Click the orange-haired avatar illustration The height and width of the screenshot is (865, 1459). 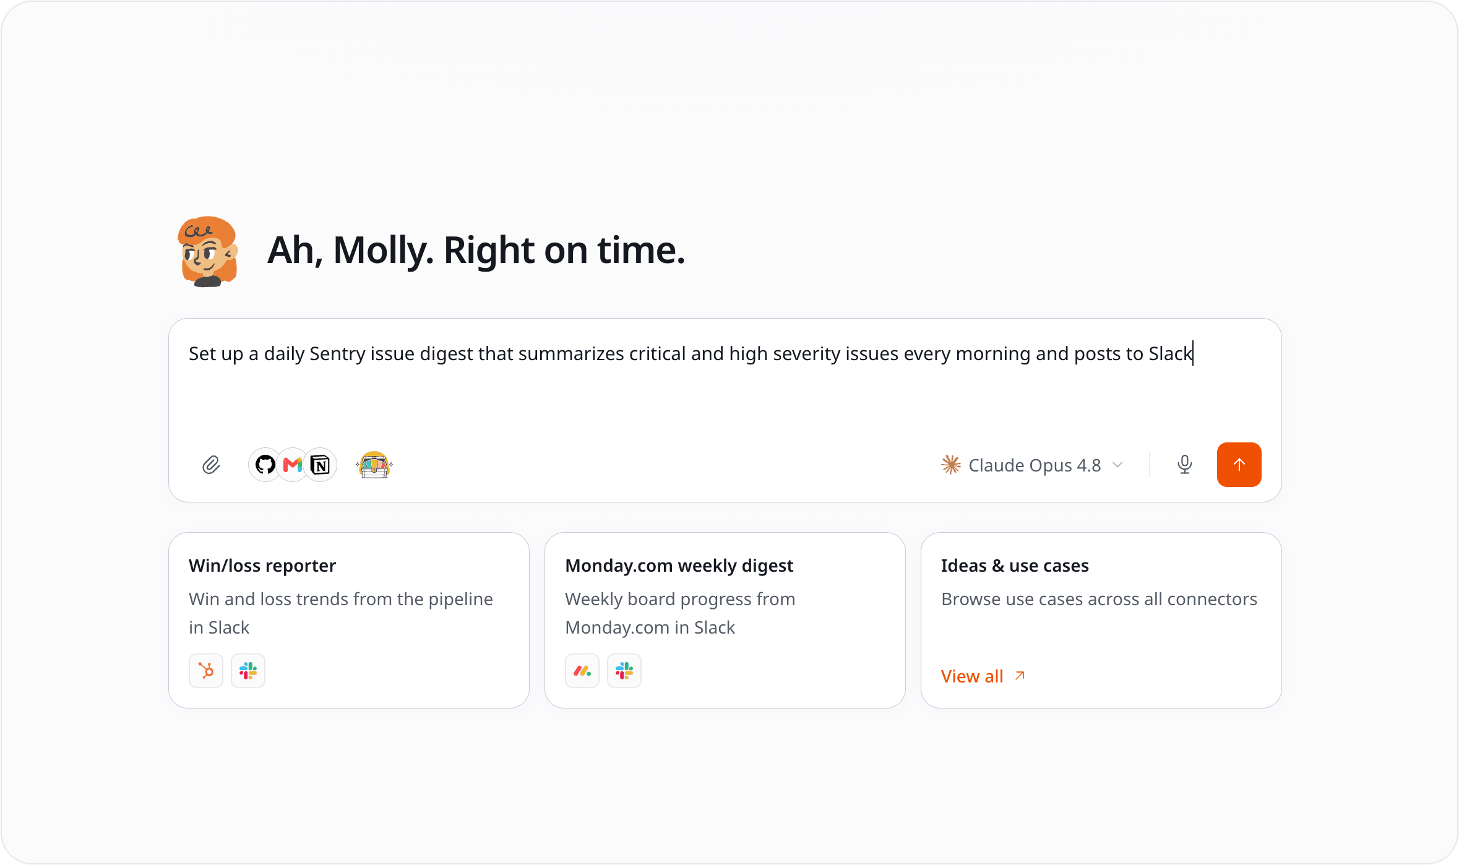(x=208, y=251)
